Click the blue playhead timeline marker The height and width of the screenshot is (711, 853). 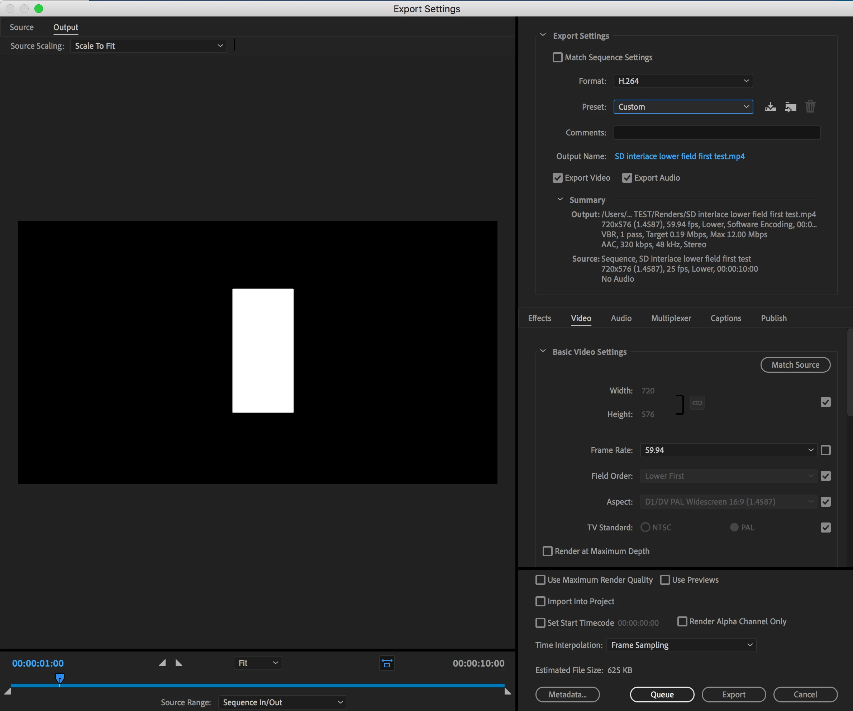click(60, 678)
